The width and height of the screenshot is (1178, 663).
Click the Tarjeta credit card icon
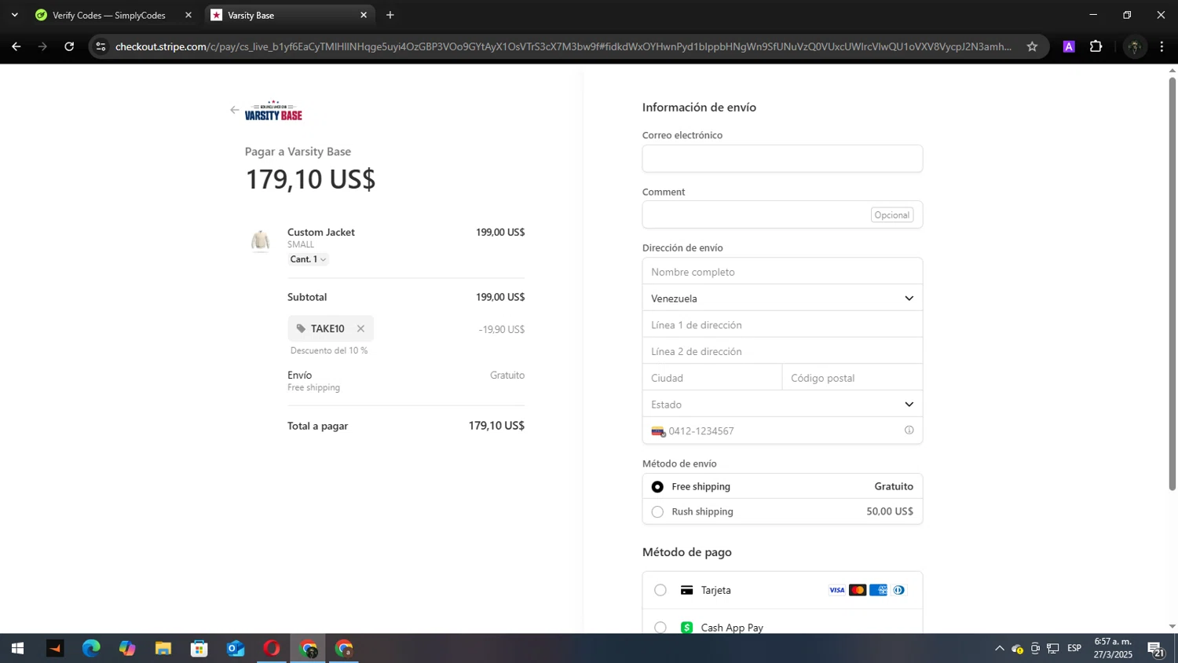[686, 590]
